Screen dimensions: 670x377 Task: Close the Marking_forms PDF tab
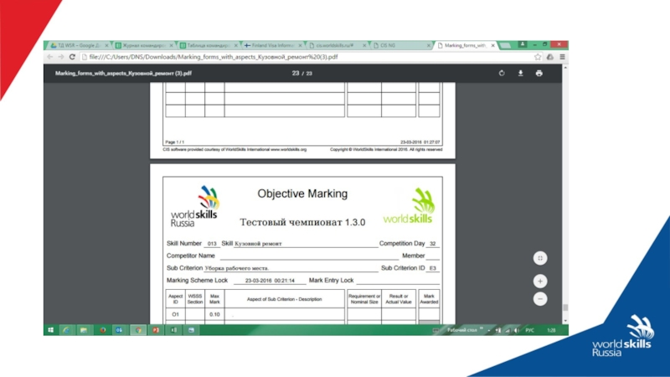coord(492,45)
